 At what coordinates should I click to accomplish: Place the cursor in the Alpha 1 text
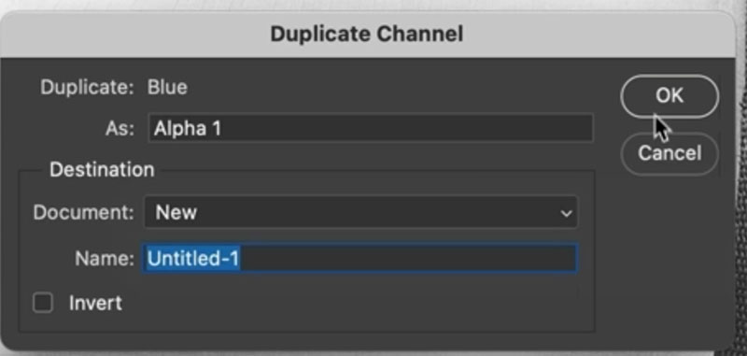(x=188, y=128)
